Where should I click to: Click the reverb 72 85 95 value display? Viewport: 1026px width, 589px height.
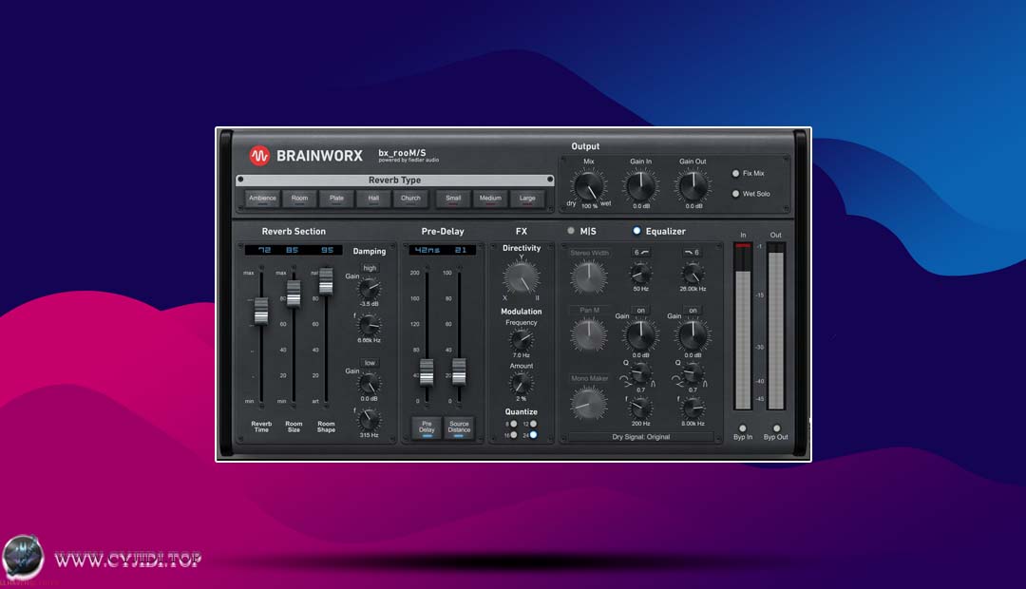pyautogui.click(x=294, y=250)
